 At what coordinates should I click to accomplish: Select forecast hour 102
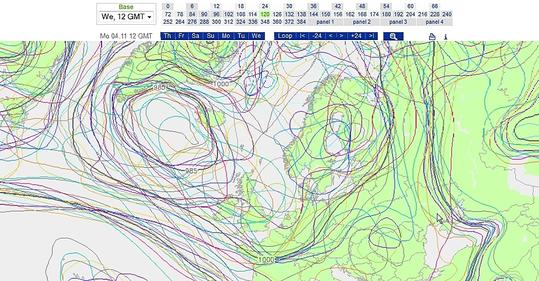(x=228, y=14)
